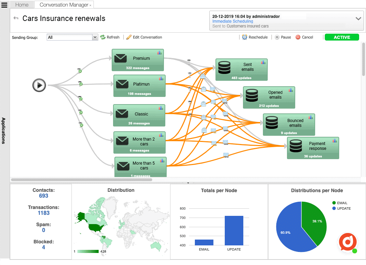Click the chart icon on the Premium node
The width and height of the screenshot is (366, 265).
159,52
